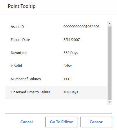Click the vertical scrollbar thumb

[x=109, y=63]
